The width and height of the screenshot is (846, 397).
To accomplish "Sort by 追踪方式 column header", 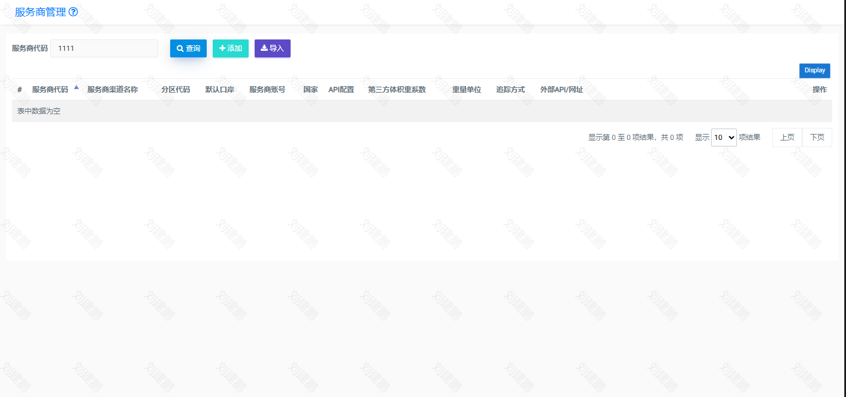I will pyautogui.click(x=510, y=90).
